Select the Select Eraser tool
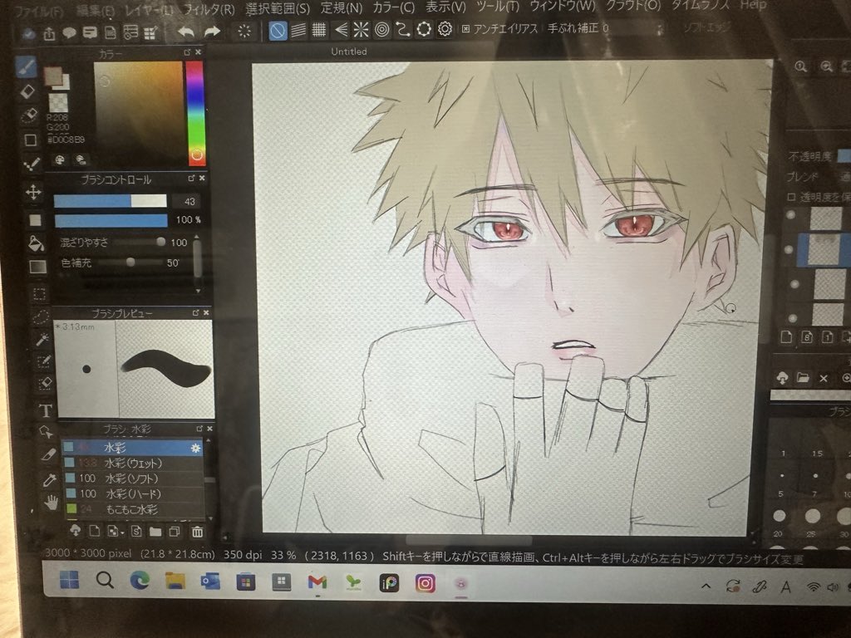 (x=45, y=384)
